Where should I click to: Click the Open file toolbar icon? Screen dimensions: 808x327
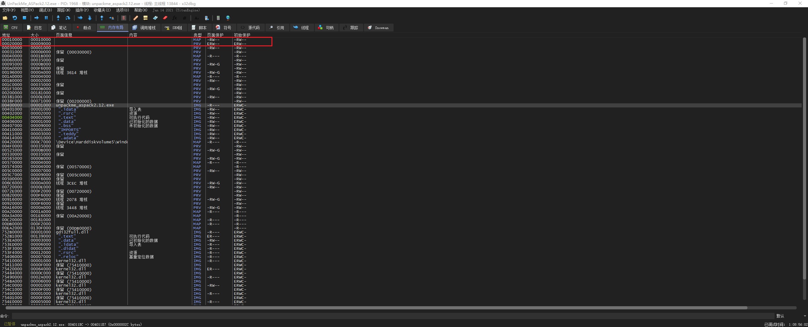pyautogui.click(x=5, y=18)
